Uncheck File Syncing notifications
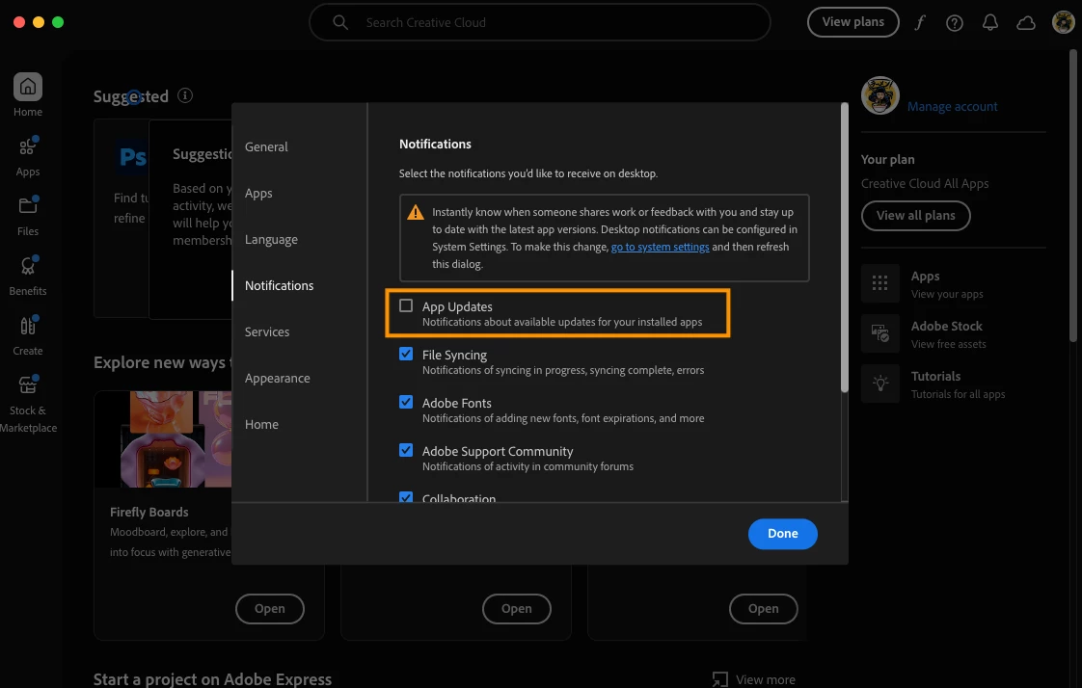This screenshot has width=1082, height=688. [x=406, y=354]
